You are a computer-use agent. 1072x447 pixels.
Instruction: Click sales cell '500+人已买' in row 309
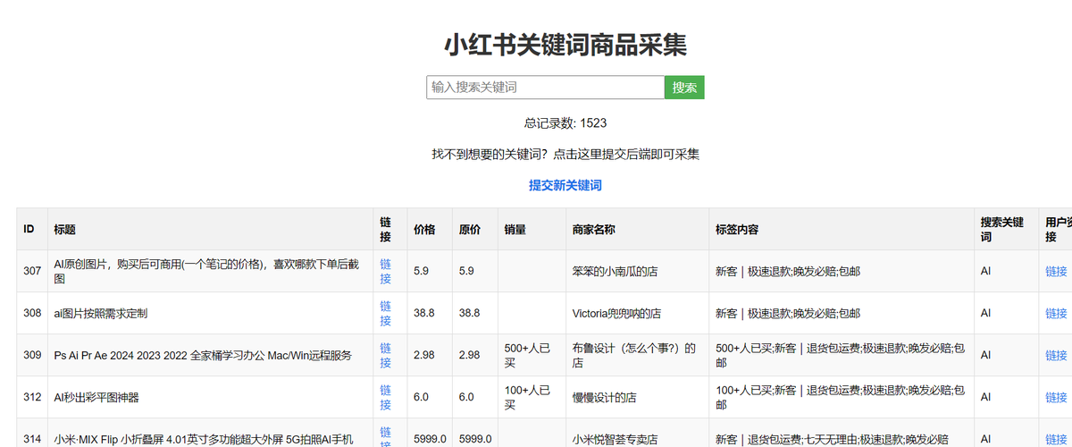(x=531, y=355)
